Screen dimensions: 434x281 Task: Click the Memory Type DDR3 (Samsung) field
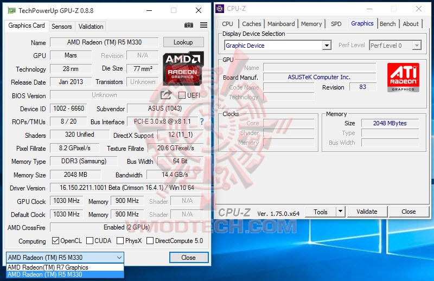84,161
